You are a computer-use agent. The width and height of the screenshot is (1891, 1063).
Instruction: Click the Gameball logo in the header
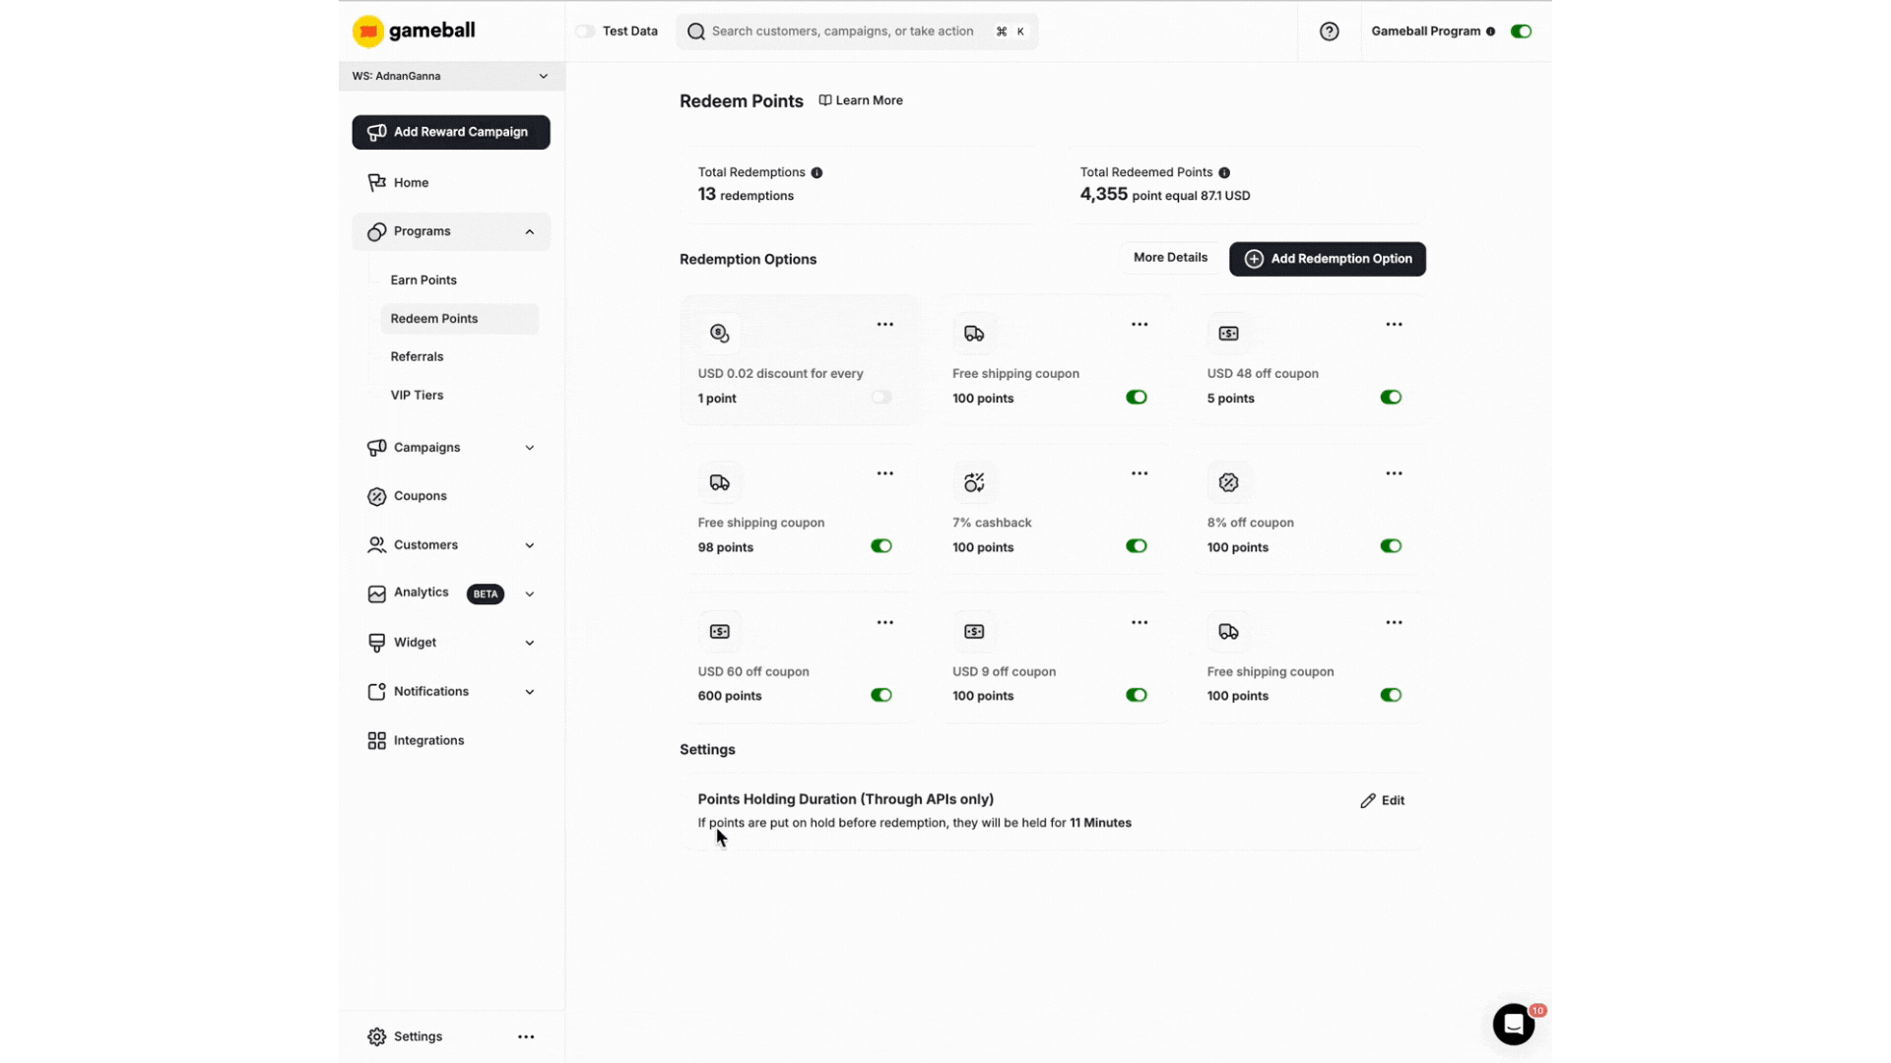click(414, 31)
